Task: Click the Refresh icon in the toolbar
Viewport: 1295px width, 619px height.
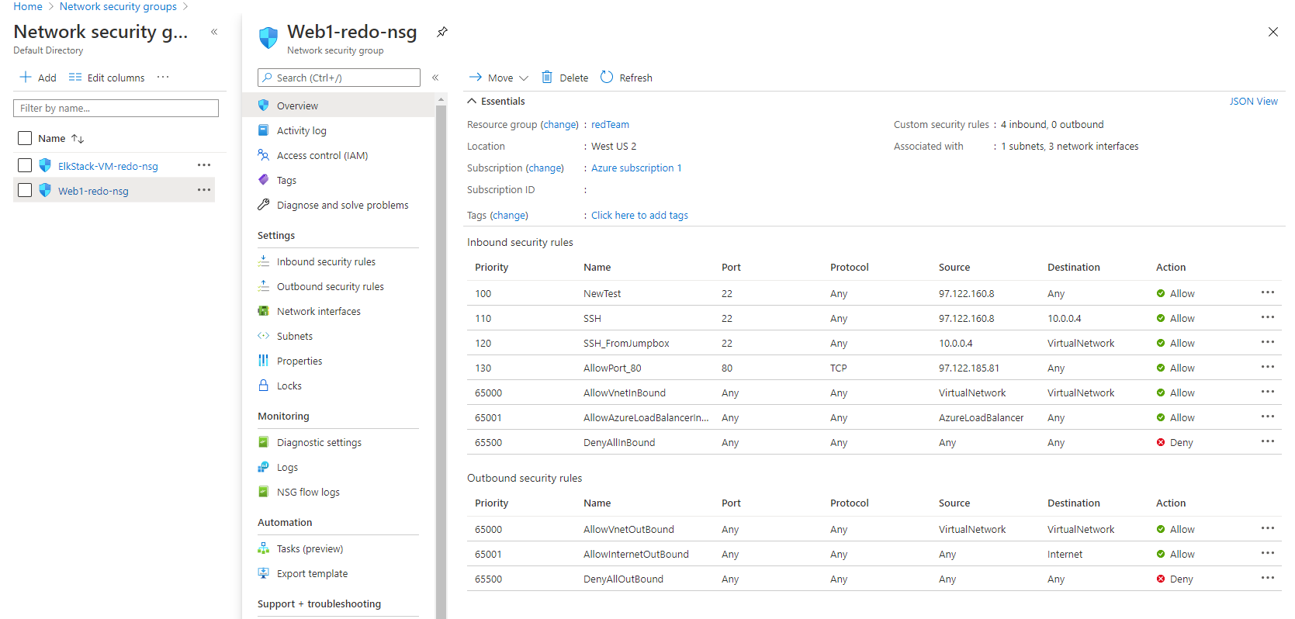Action: tap(607, 77)
